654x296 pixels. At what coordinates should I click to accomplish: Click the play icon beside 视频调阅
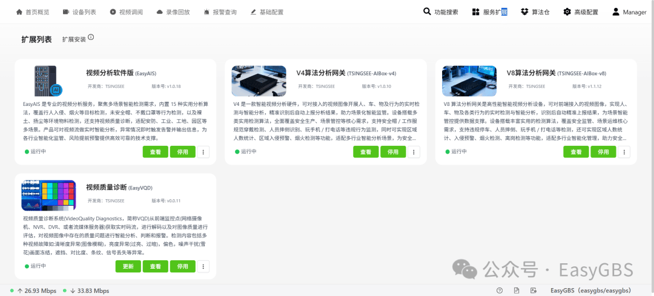pos(113,12)
